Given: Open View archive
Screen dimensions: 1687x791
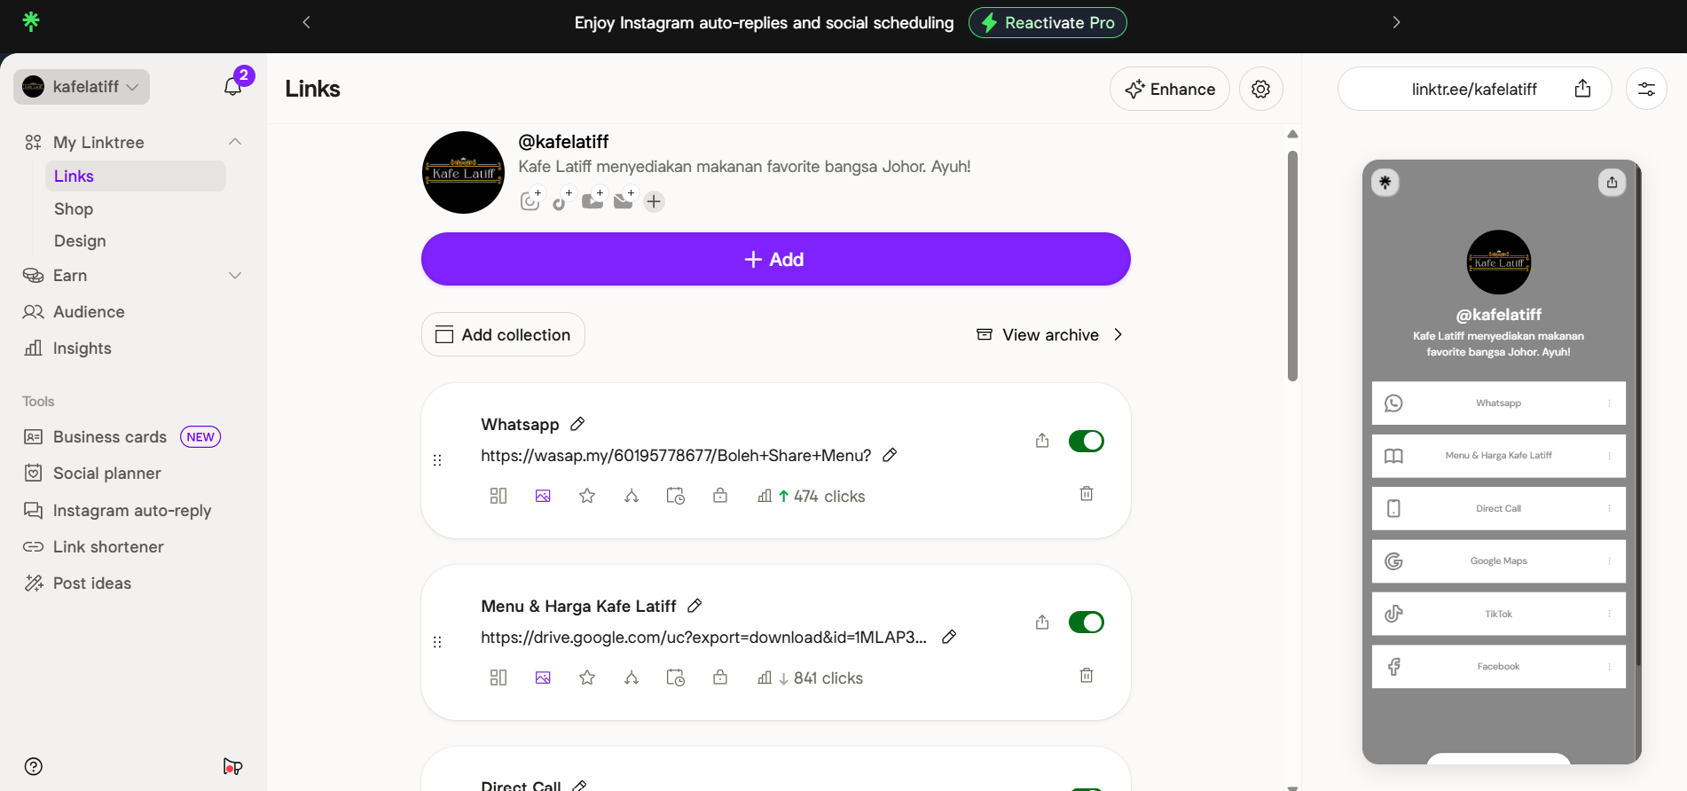Looking at the screenshot, I should tap(1050, 334).
